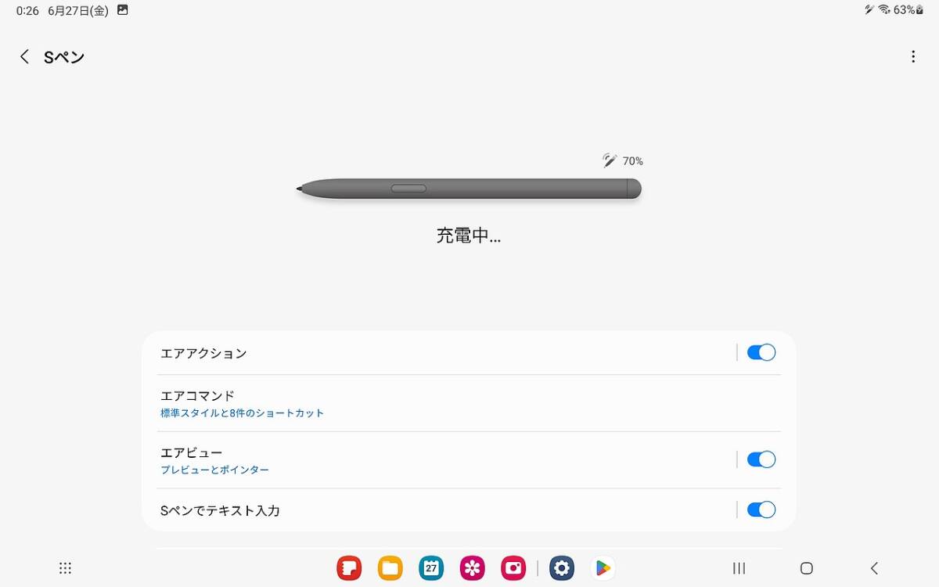Open the Calendar app showing 27
Image resolution: width=939 pixels, height=587 pixels.
click(431, 568)
